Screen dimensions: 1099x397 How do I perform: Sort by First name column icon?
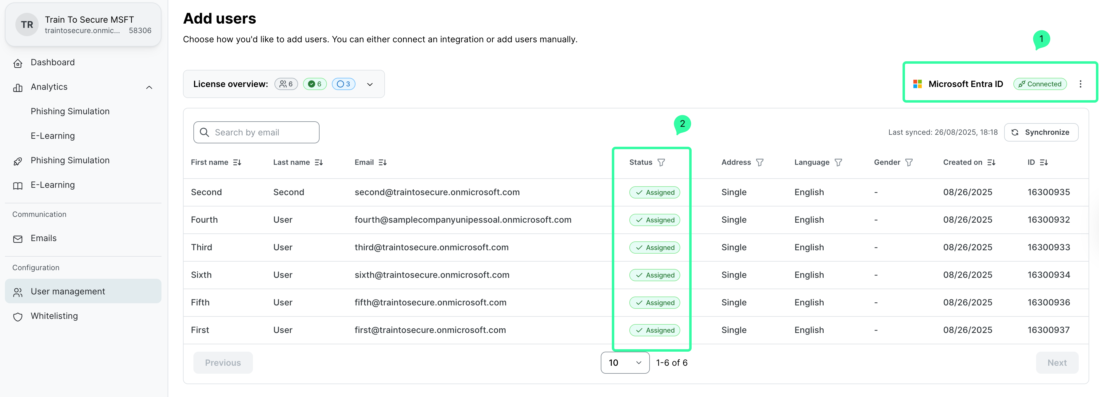click(x=237, y=163)
